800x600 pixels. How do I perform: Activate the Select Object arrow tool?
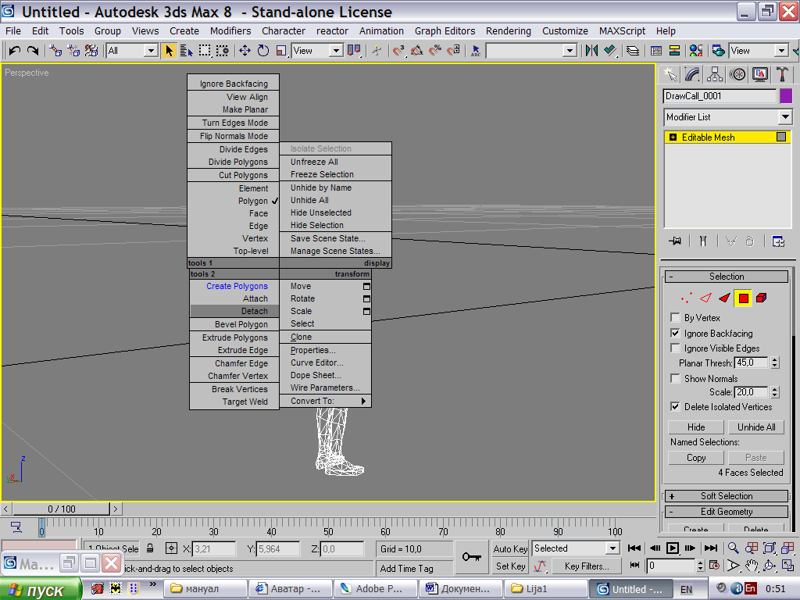click(169, 51)
